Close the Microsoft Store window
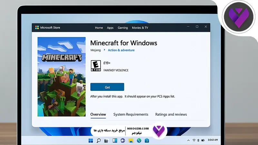 point(206,27)
